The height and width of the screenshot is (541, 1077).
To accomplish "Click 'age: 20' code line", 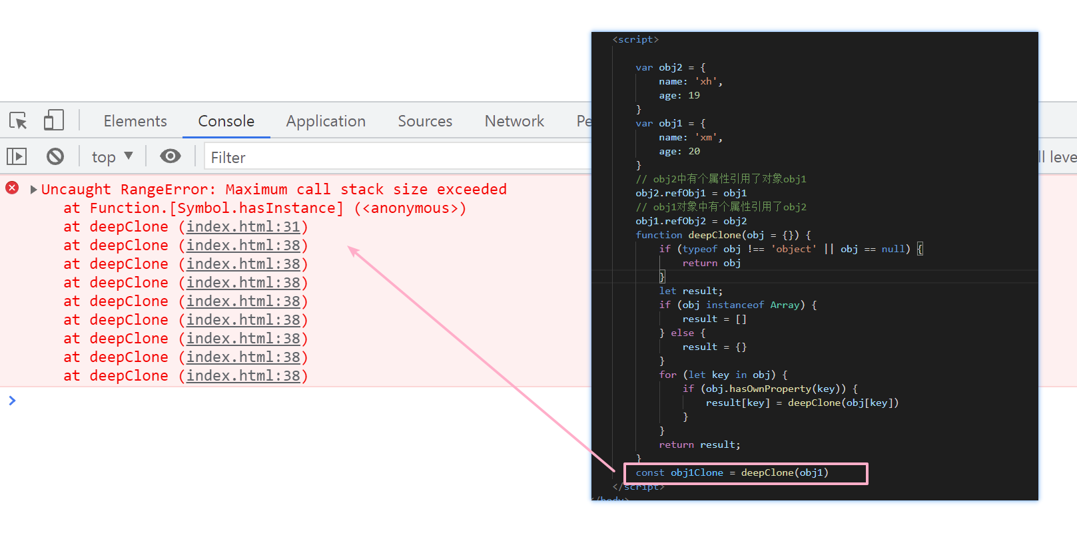I will point(679,151).
